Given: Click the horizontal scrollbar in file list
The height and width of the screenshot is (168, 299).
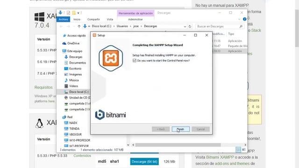Looking at the screenshot, I should tap(178, 145).
